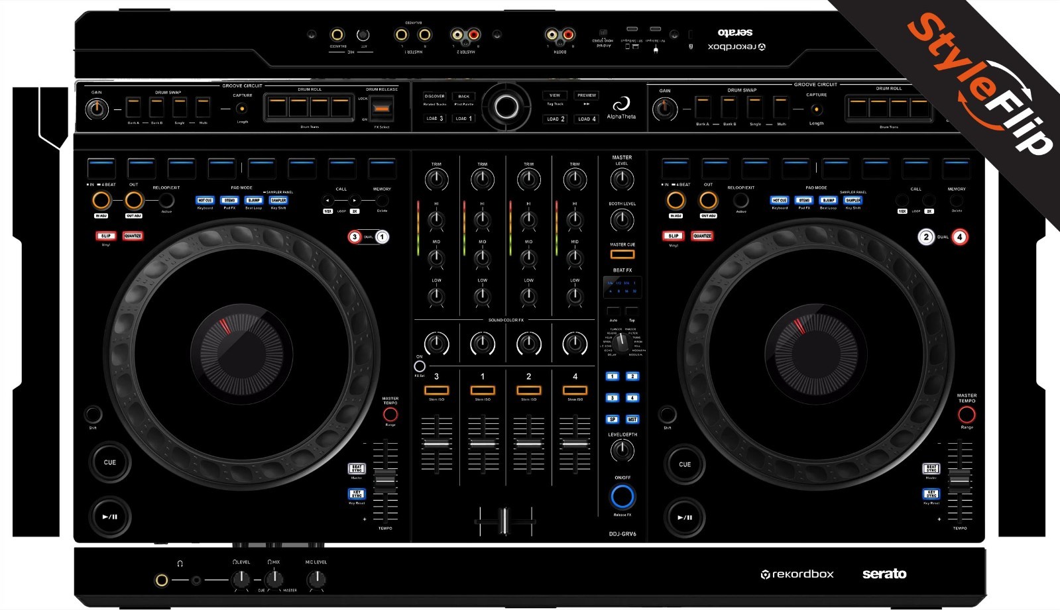Load the track to deck 3

(434, 119)
